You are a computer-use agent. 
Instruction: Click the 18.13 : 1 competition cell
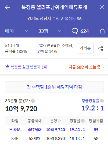coord(77,139)
